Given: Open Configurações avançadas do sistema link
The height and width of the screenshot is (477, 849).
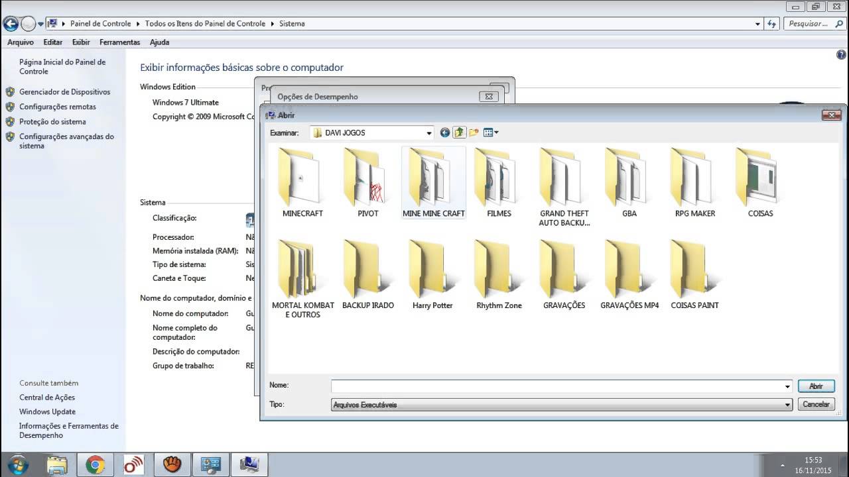Looking at the screenshot, I should [66, 141].
